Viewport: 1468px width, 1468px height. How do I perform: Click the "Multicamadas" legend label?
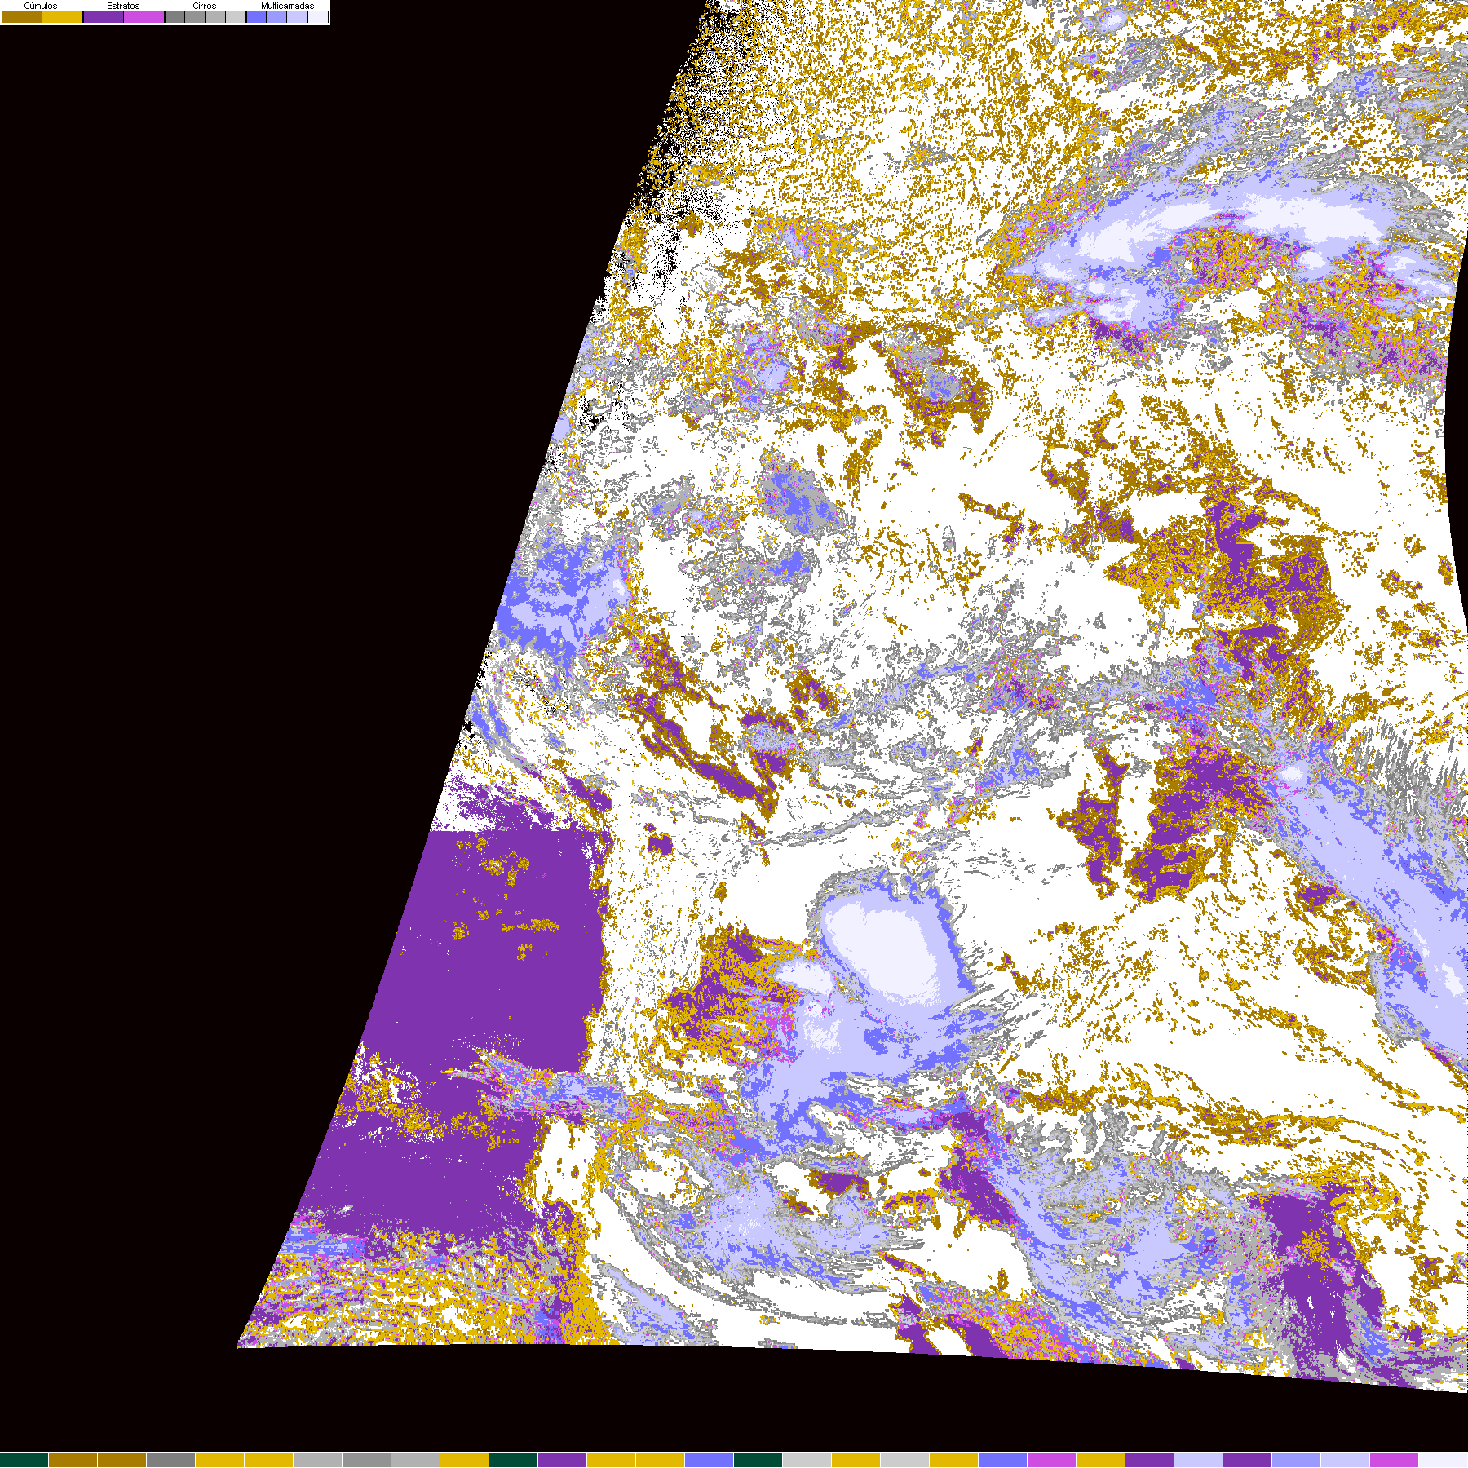tap(288, 6)
